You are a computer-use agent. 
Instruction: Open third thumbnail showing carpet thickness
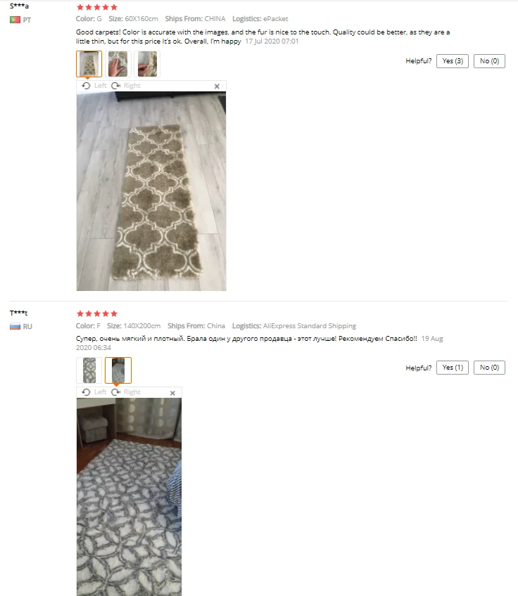[x=147, y=64]
